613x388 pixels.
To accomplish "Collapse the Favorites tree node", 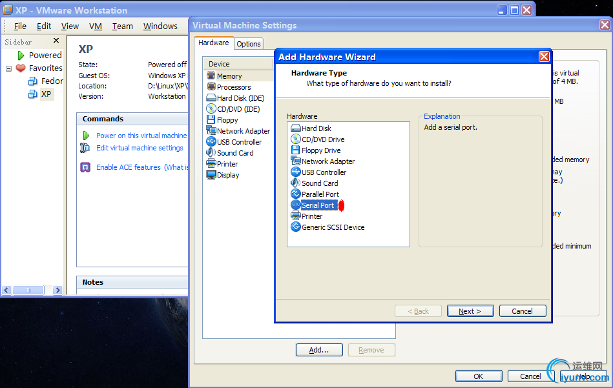I will (8, 68).
